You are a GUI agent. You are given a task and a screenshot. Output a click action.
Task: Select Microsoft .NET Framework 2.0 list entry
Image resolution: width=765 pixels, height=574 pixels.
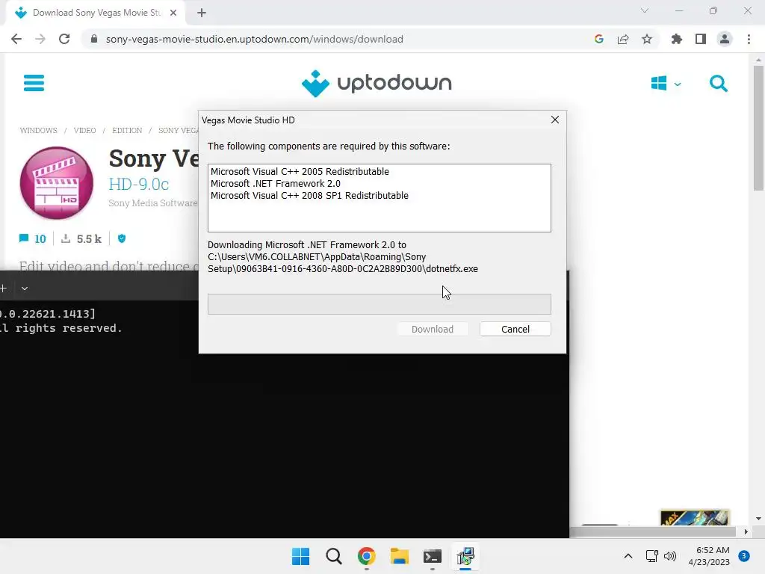[x=275, y=184]
